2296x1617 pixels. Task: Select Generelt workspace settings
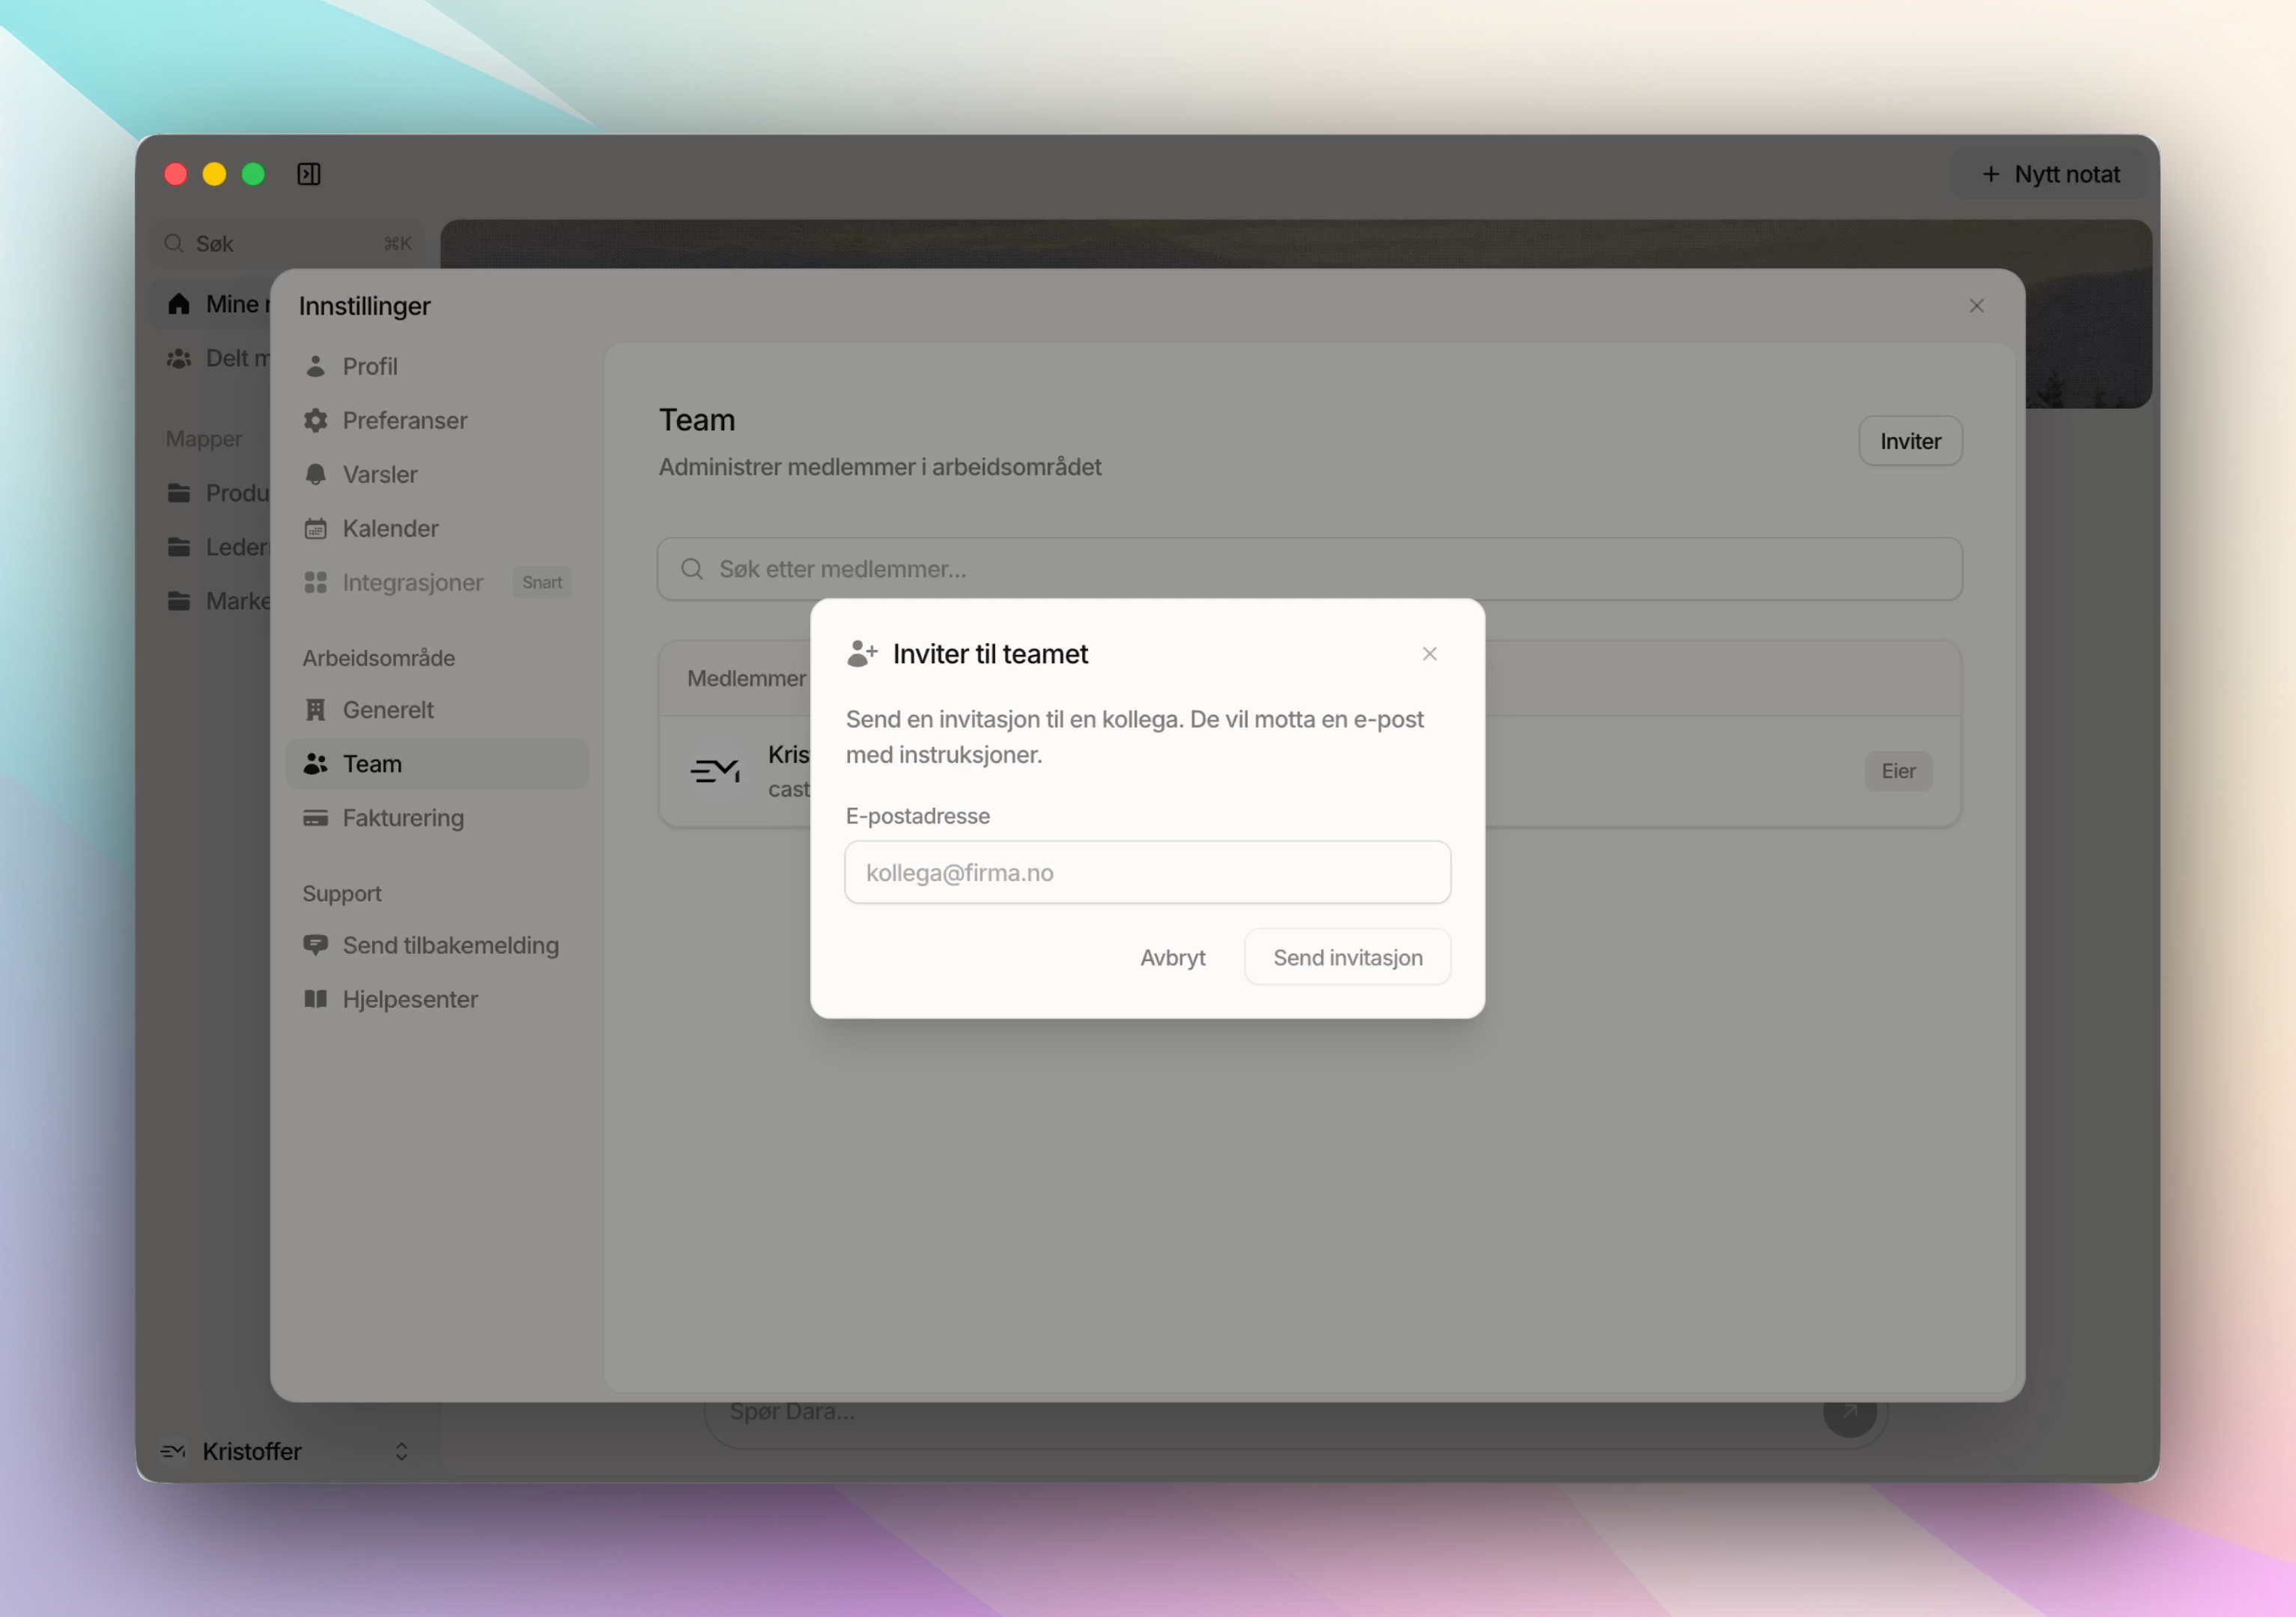(388, 710)
